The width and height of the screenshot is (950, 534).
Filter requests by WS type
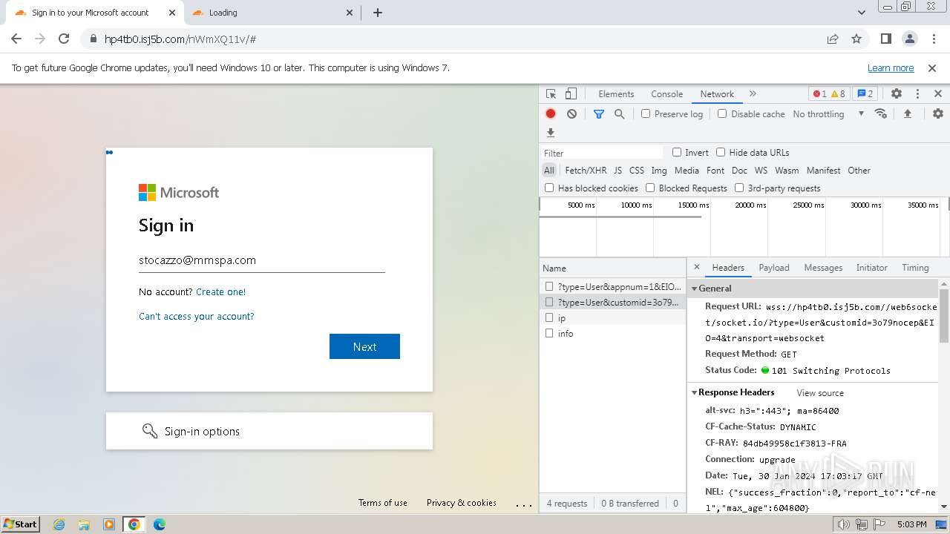(761, 170)
